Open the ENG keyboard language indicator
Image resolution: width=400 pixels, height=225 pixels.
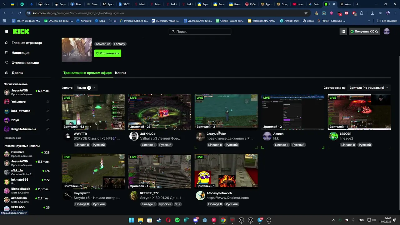(361, 220)
